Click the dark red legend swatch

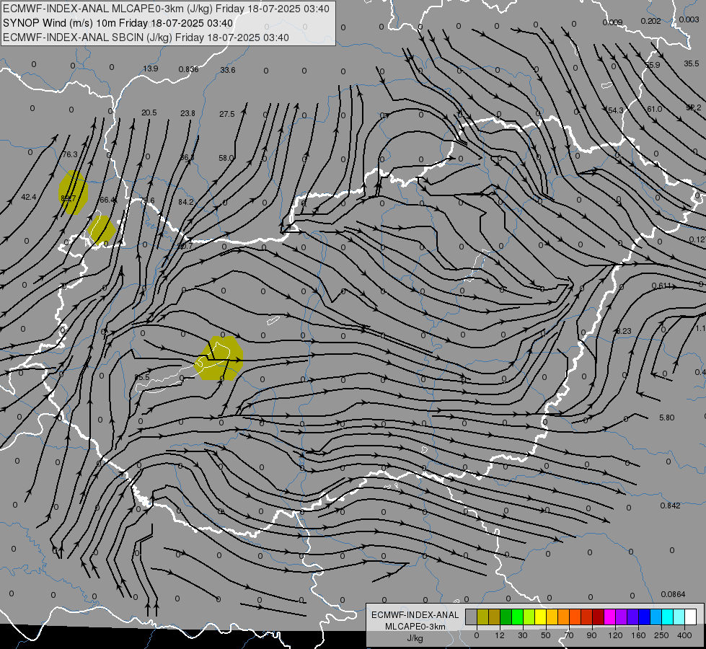[598, 617]
